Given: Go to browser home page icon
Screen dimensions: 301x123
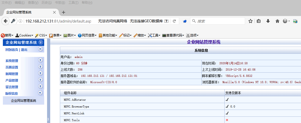Looking at the screenshot, I should click(x=277, y=21).
